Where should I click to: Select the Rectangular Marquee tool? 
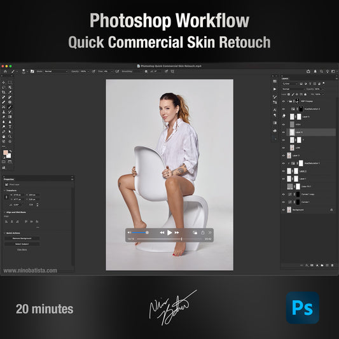10,83
